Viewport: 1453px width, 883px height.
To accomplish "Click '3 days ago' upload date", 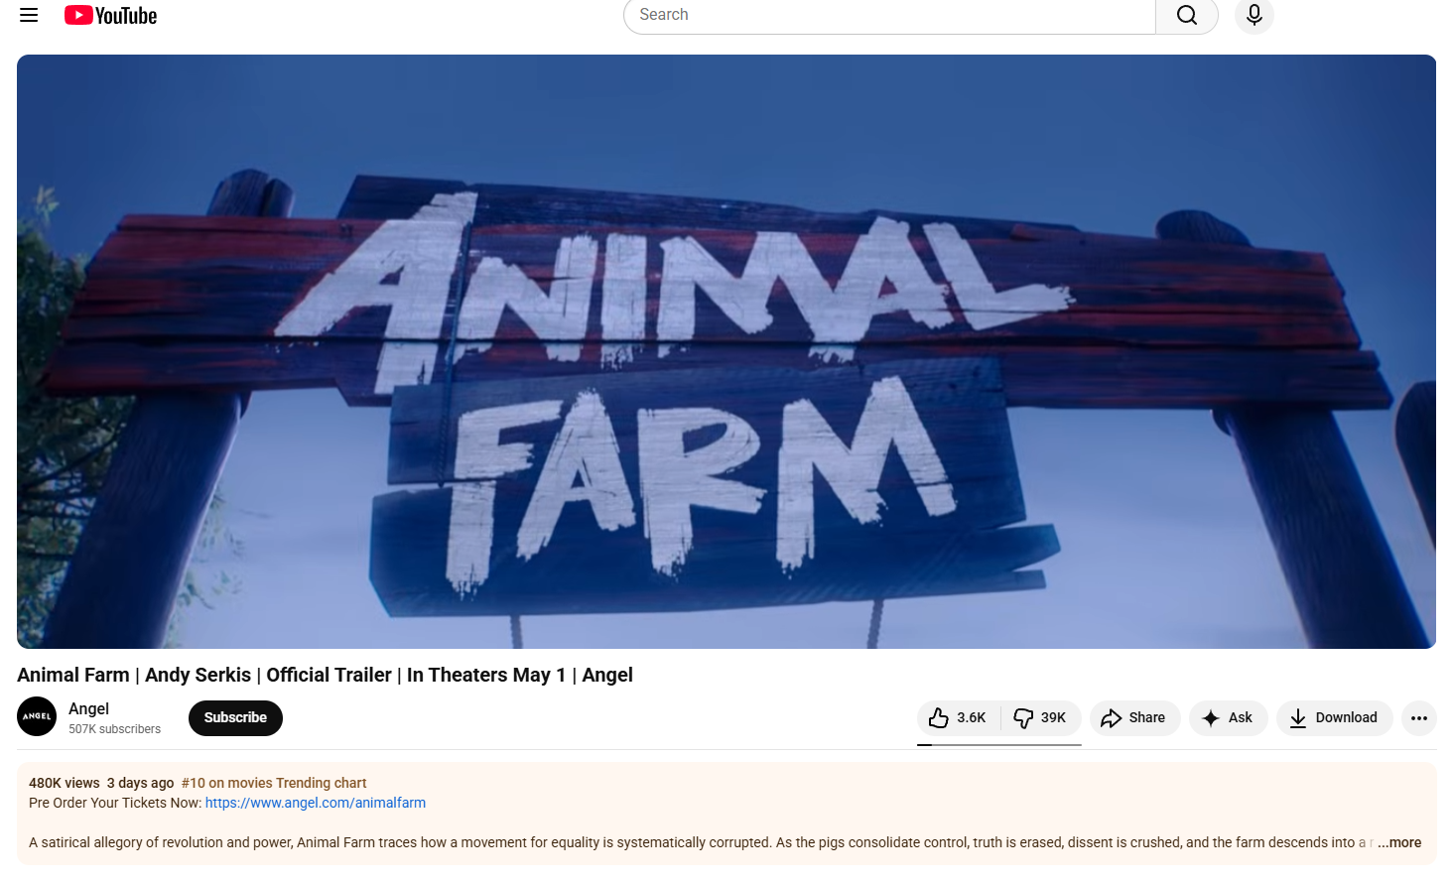I will pyautogui.click(x=140, y=783).
